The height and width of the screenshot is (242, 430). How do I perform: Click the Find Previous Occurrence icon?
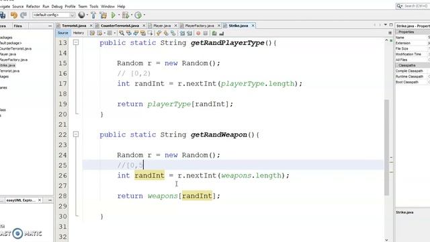(128, 33)
